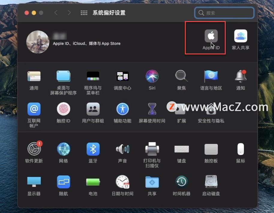
Task: Open the 程序坞与菜单栏 pane
Action: [x=93, y=76]
